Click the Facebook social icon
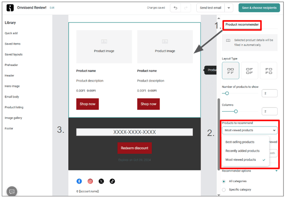The width and height of the screenshot is (286, 199). [79, 181]
